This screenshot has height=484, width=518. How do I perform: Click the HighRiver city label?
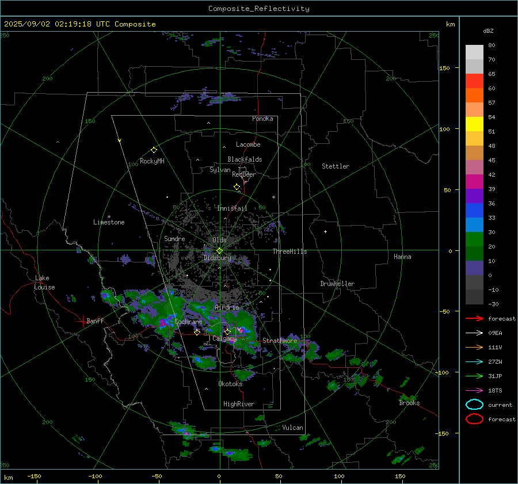(239, 404)
